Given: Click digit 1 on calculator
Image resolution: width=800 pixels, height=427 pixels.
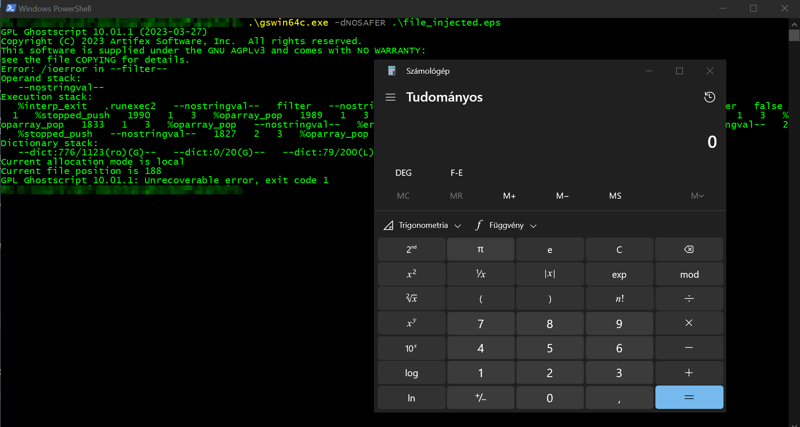Looking at the screenshot, I should (481, 373).
